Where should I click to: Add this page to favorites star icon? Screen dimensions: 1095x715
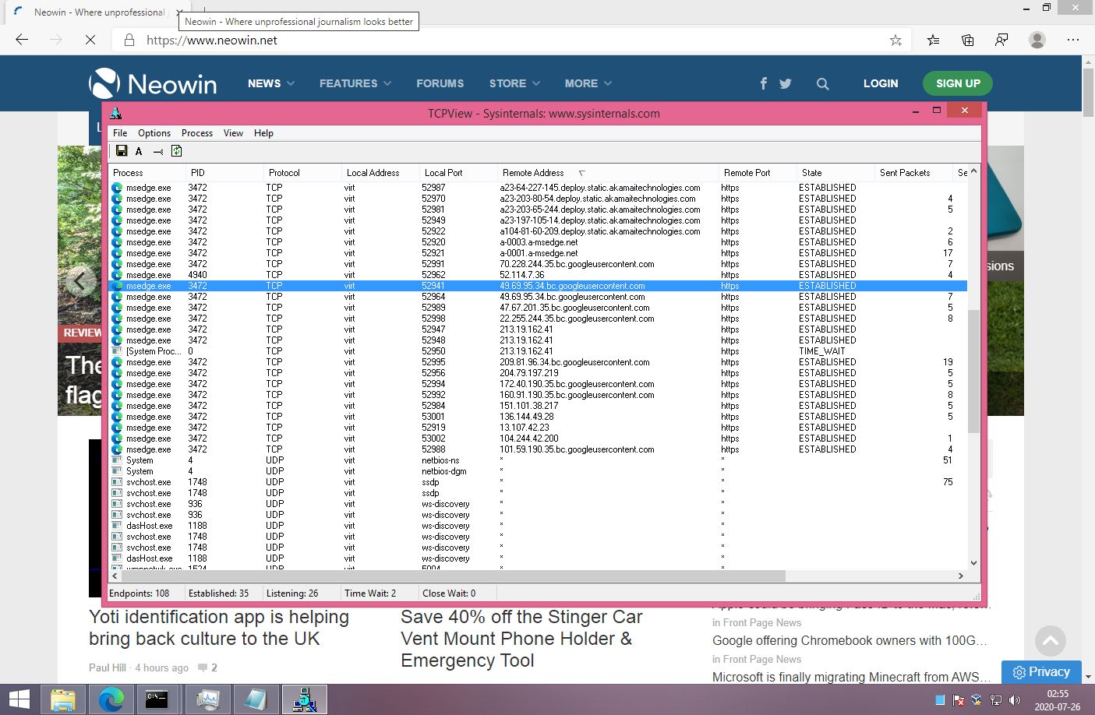895,41
